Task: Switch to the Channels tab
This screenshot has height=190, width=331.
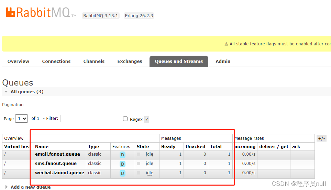Action: (x=94, y=61)
